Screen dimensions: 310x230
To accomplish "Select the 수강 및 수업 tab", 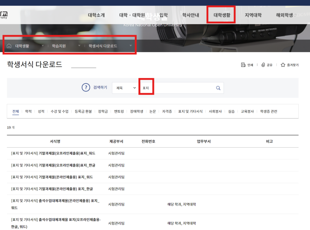I will click(x=59, y=111).
